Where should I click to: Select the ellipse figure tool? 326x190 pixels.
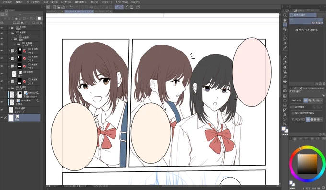click(285, 101)
